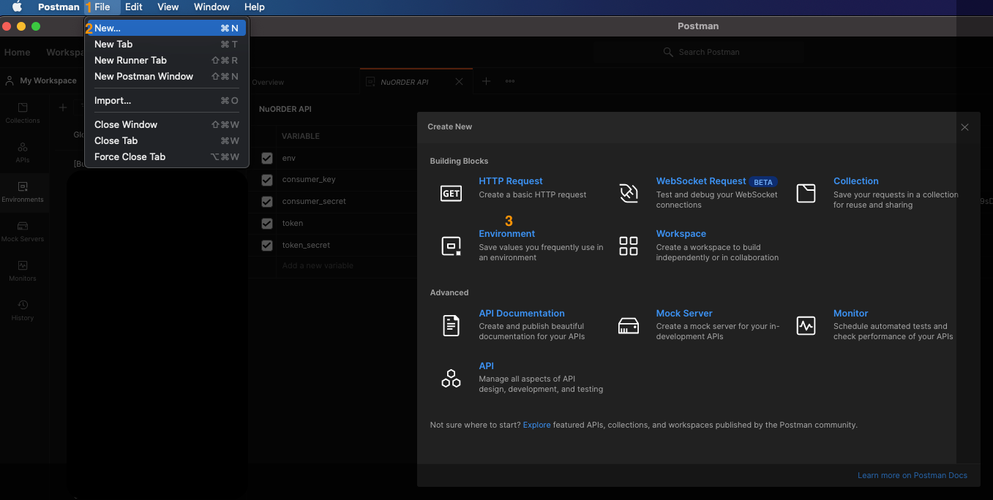Viewport: 993px width, 500px height.
Task: Choose New... from the File menu
Action: click(166, 28)
